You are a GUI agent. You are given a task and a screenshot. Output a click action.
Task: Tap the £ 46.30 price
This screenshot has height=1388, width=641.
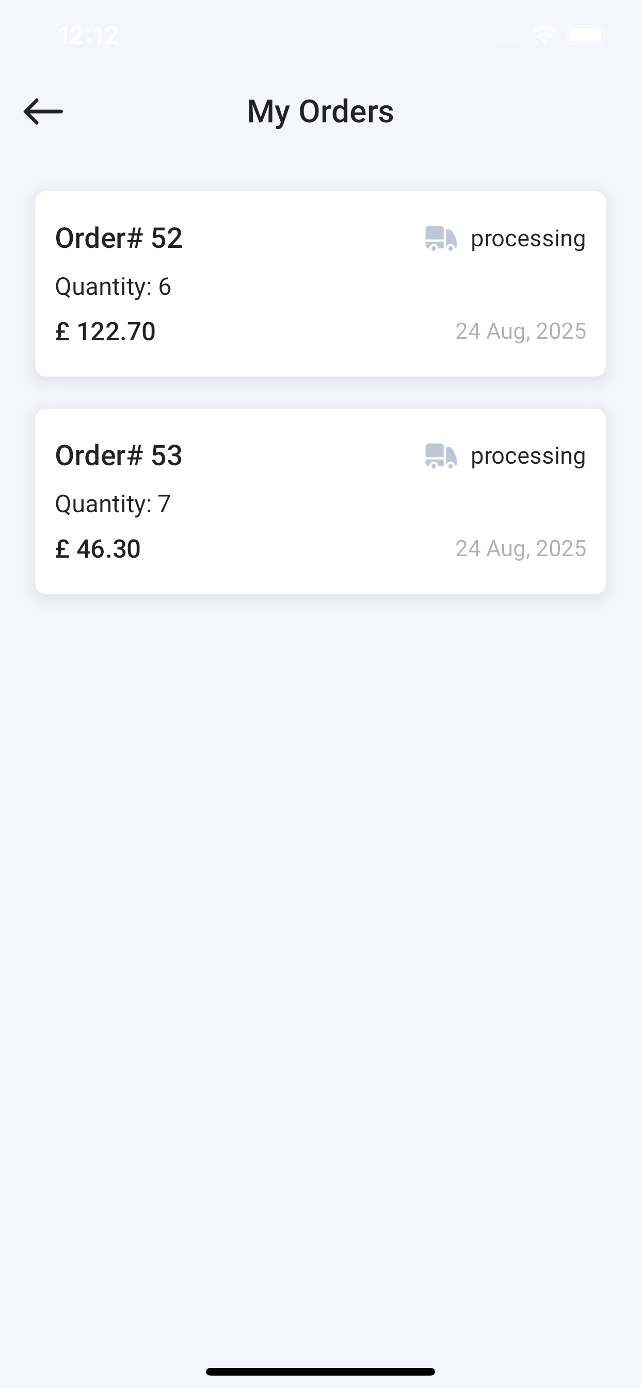coord(98,549)
